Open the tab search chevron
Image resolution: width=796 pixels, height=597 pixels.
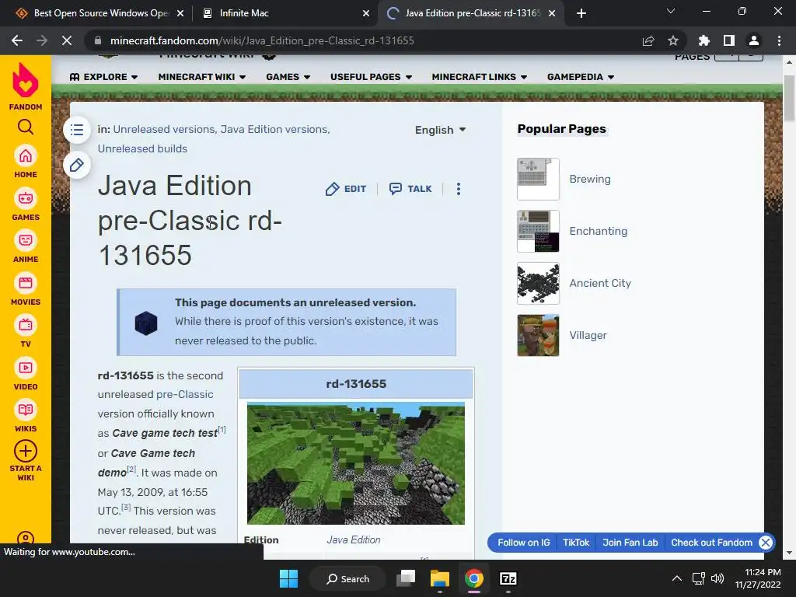[x=671, y=11]
